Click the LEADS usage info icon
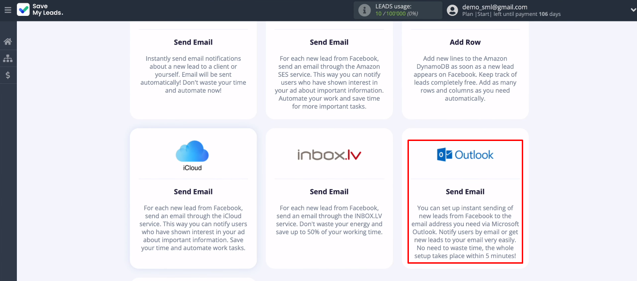This screenshot has width=637, height=281. [x=364, y=10]
